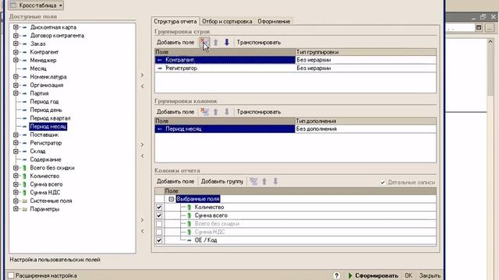Screen dimensions: 499x280
Task: Click the OK button
Action: click(409, 275)
